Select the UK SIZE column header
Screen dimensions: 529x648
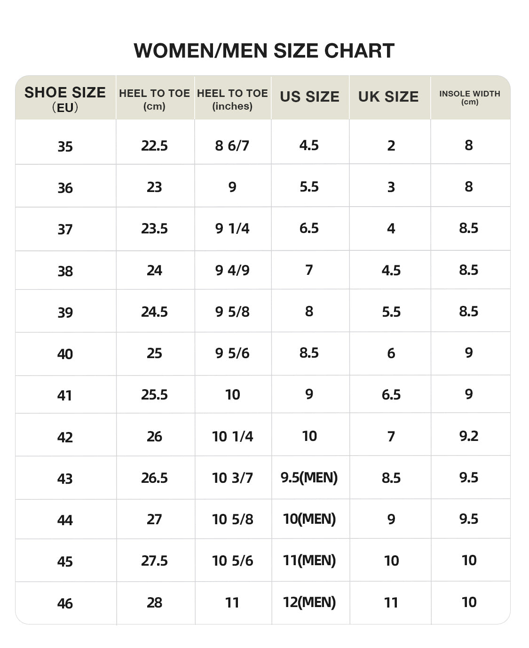[x=390, y=98]
